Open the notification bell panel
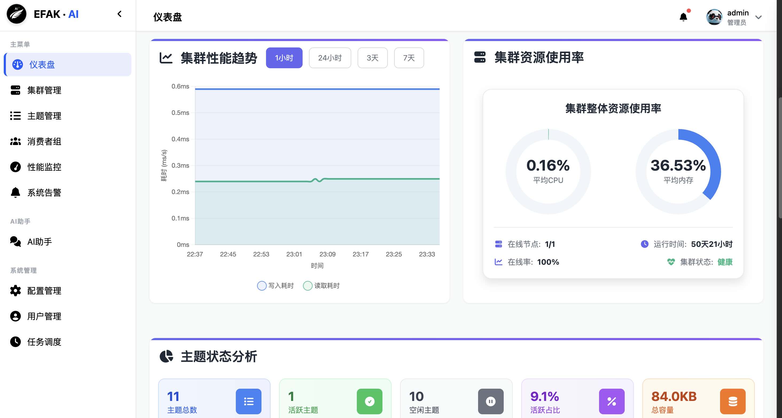Viewport: 782px width, 418px height. (x=683, y=17)
